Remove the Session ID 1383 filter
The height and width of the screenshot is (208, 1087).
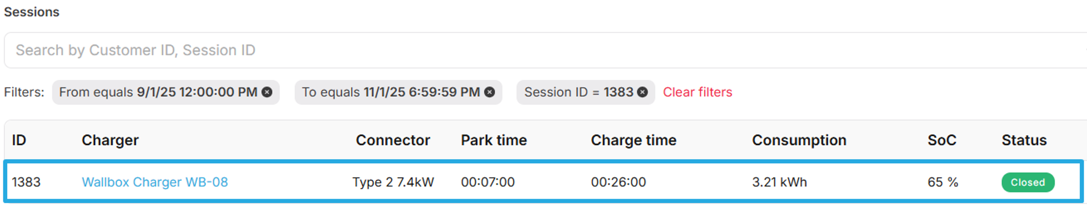[x=642, y=92]
